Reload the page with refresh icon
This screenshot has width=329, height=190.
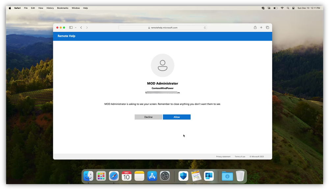point(205,28)
